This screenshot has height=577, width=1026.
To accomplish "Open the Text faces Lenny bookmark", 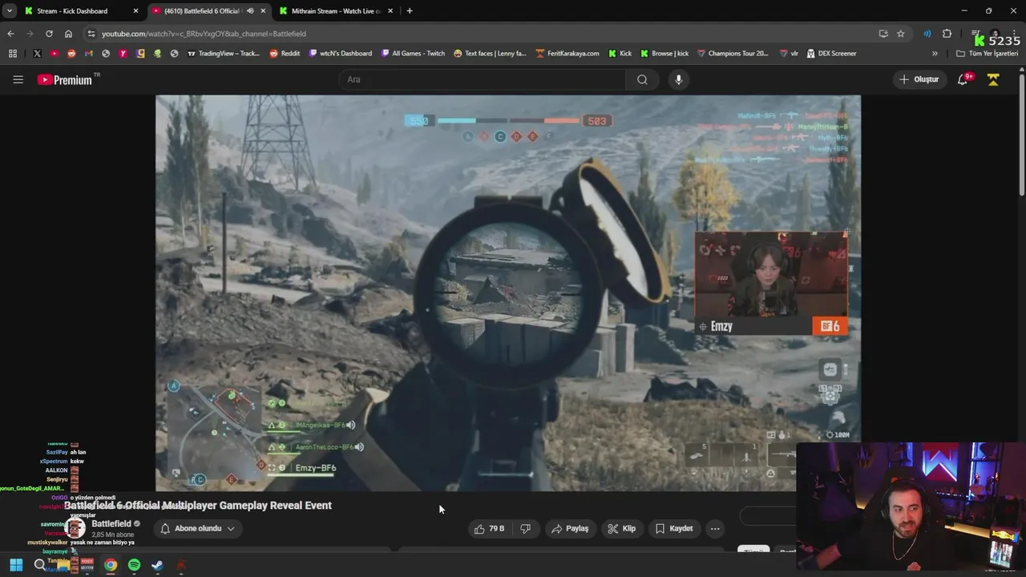I will click(490, 54).
